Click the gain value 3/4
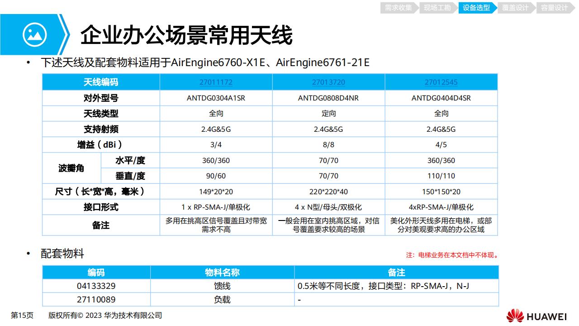 click(216, 145)
